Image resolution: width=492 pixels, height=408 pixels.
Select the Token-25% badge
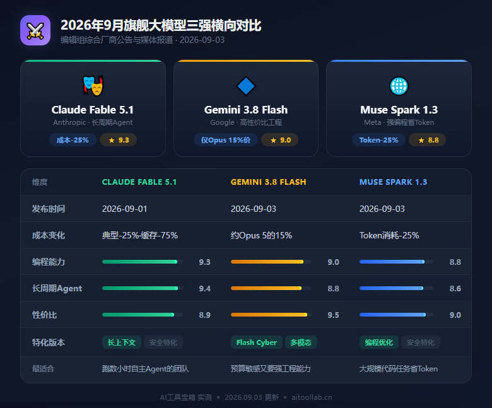click(378, 140)
